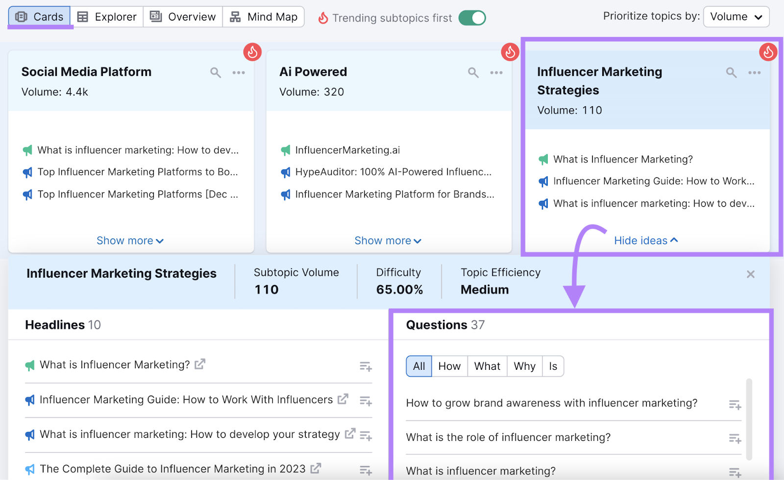
Task: Open the Overview tab
Action: click(x=183, y=17)
